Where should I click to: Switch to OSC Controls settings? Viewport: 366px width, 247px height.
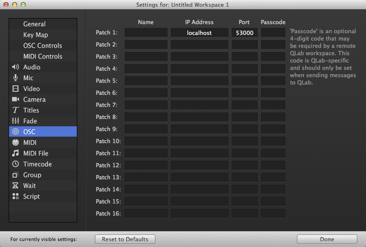point(42,46)
